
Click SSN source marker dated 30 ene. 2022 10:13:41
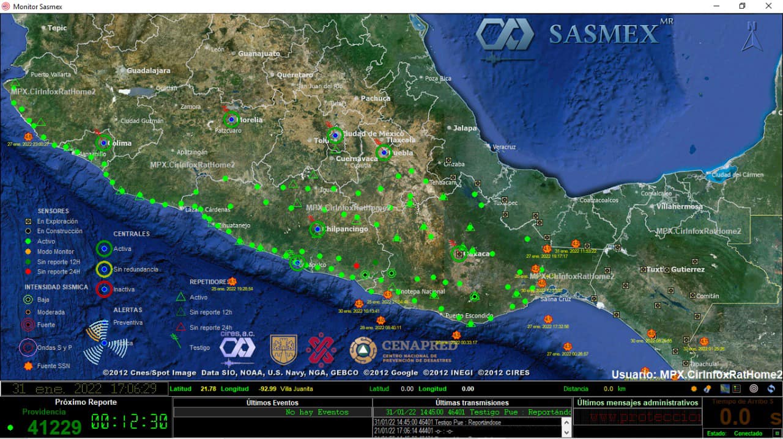point(359,303)
